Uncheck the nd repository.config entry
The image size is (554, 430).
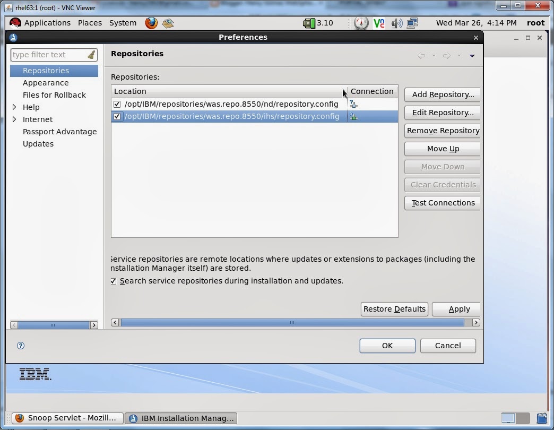pos(117,104)
